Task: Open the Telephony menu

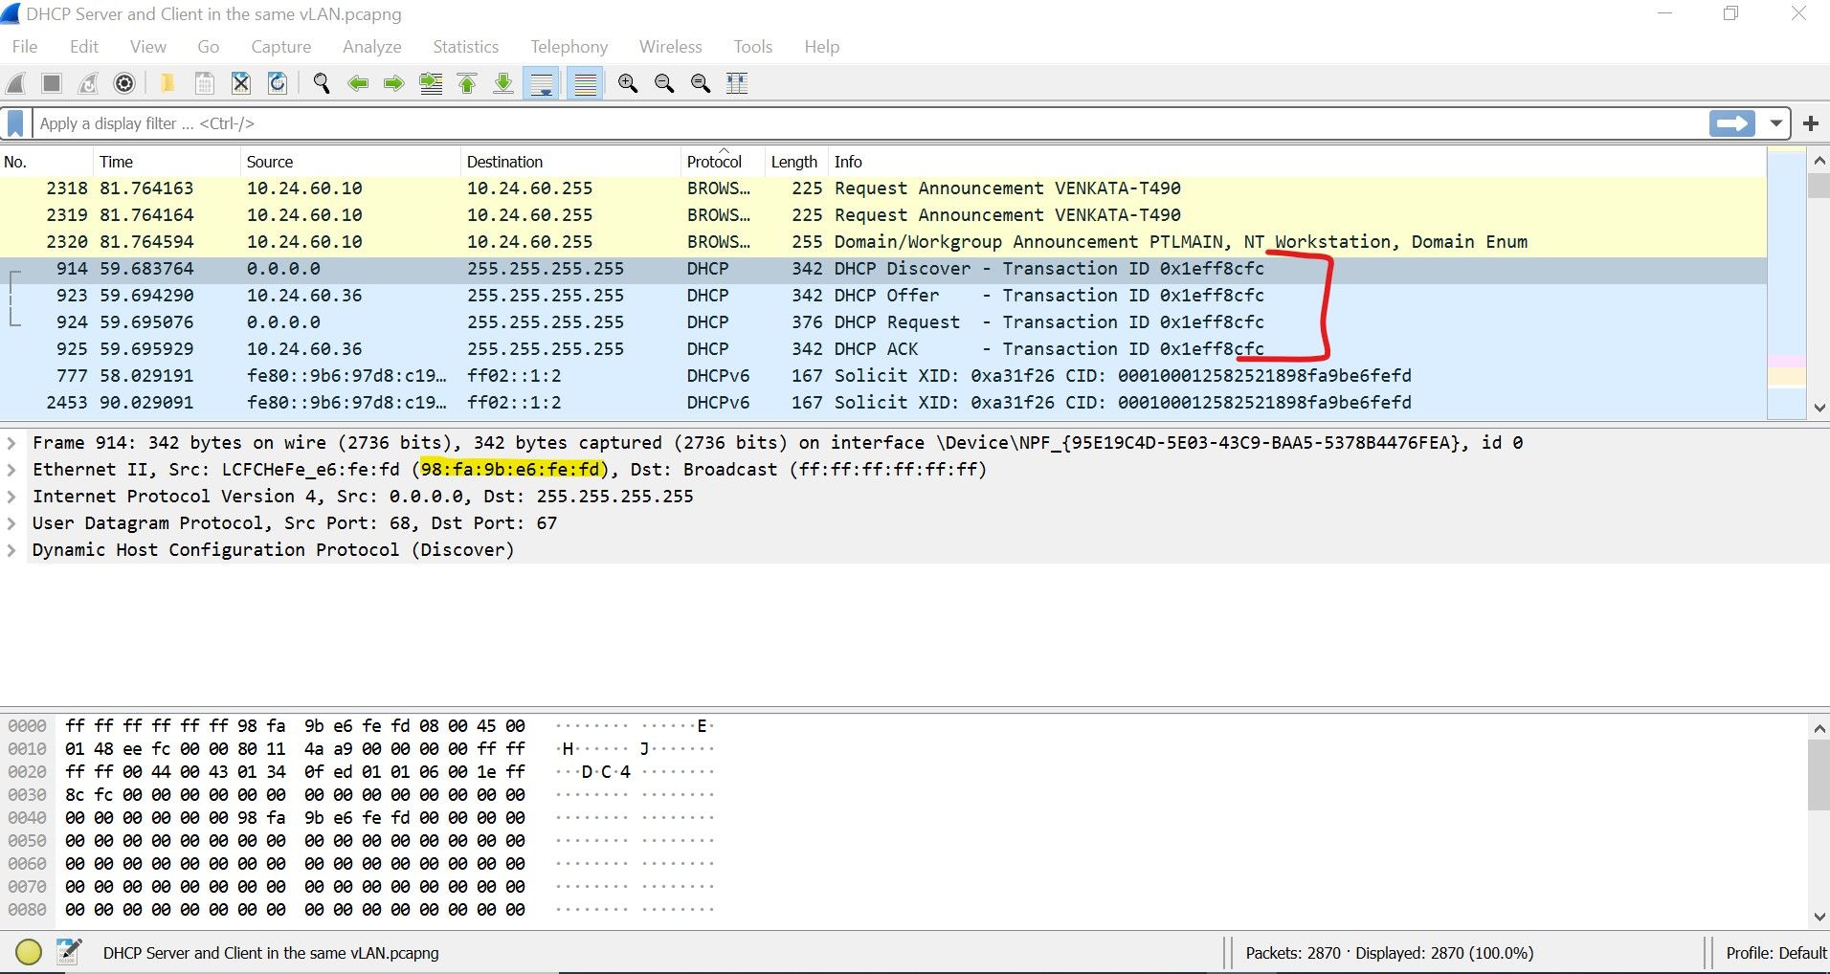Action: 569,46
